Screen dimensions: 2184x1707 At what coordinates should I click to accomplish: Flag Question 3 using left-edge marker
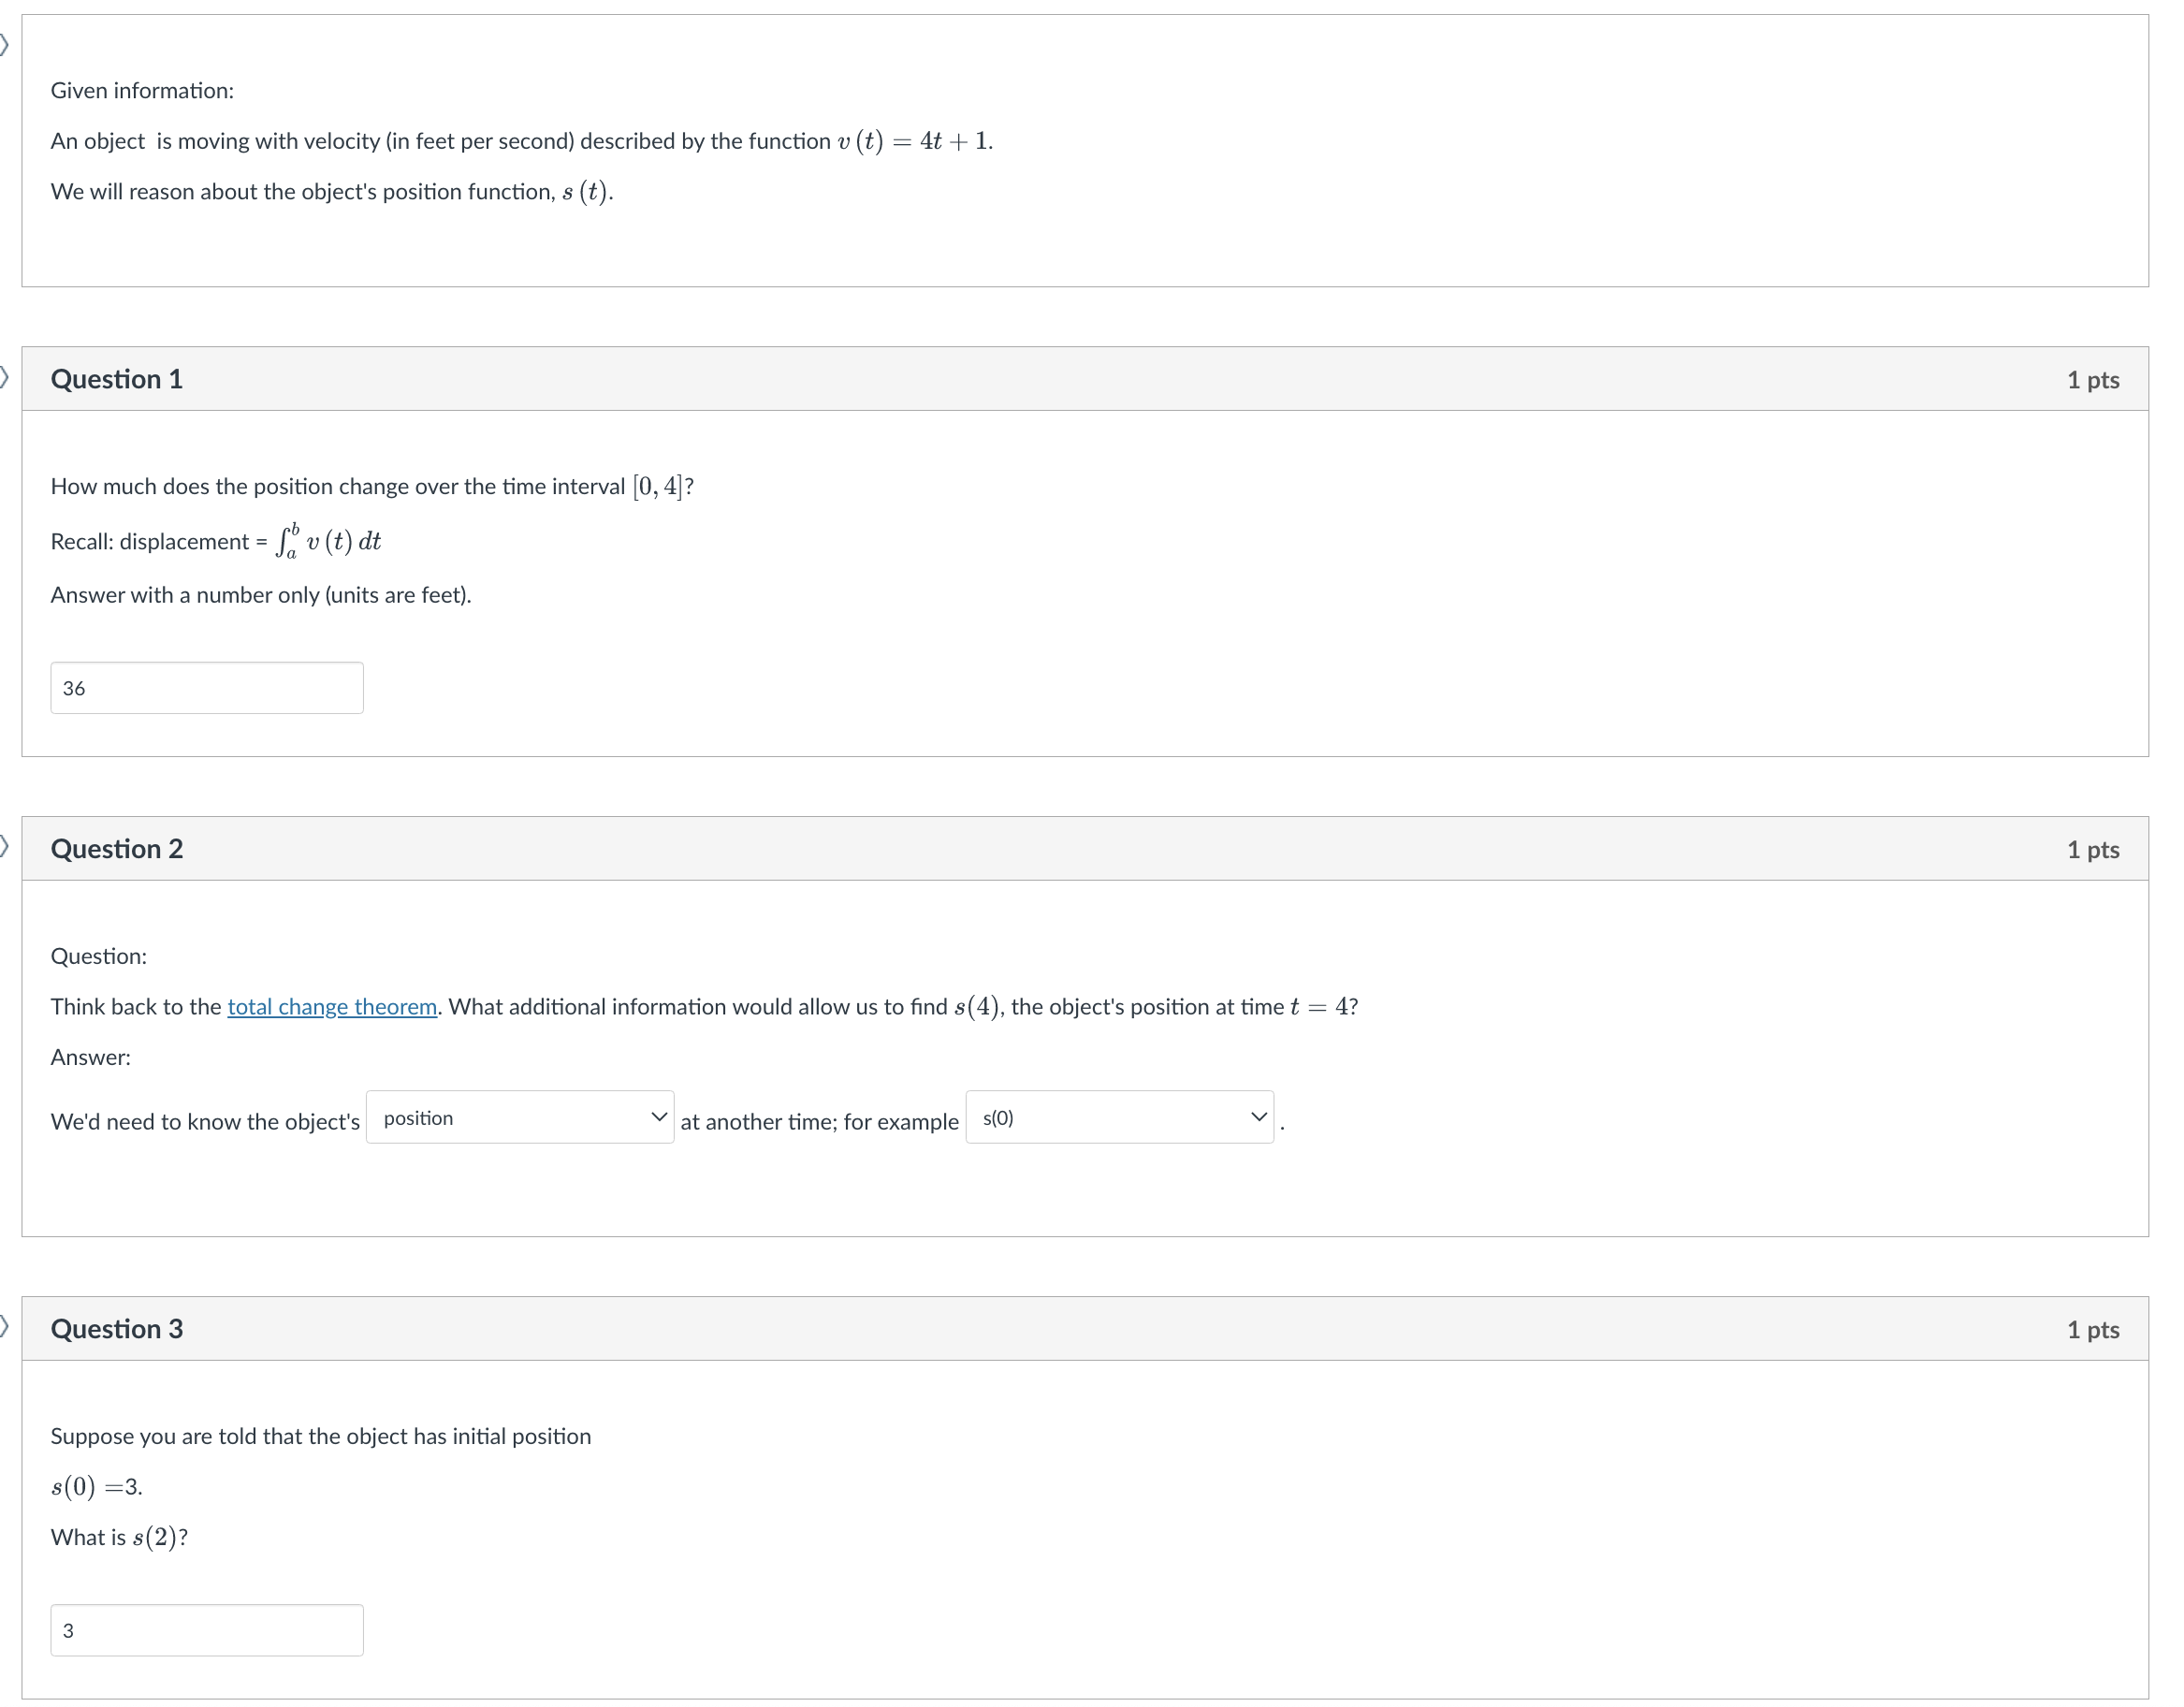[4, 1327]
